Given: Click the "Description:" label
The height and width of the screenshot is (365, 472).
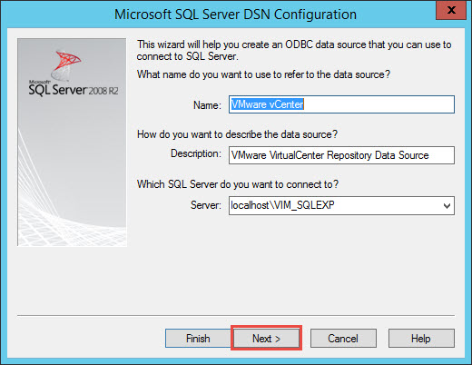Looking at the screenshot, I should pos(196,153).
